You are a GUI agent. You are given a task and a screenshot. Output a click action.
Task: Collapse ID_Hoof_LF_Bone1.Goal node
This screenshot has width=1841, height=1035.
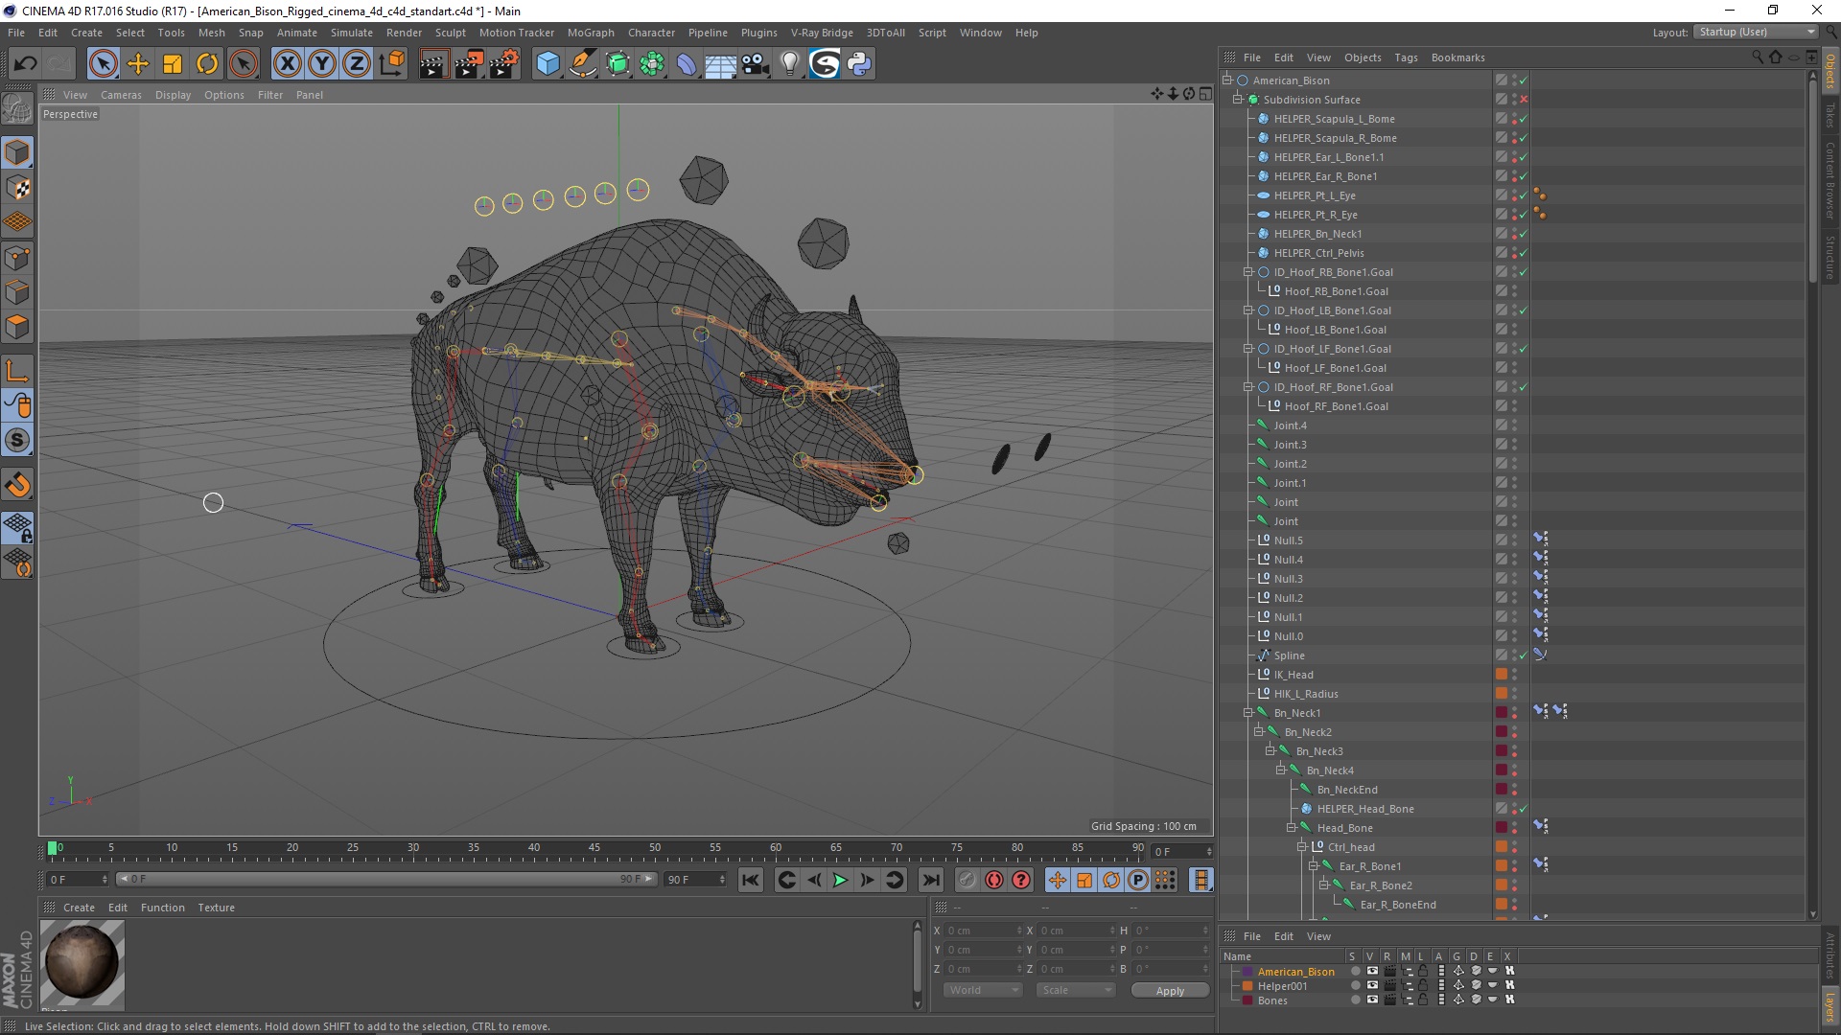click(1248, 349)
